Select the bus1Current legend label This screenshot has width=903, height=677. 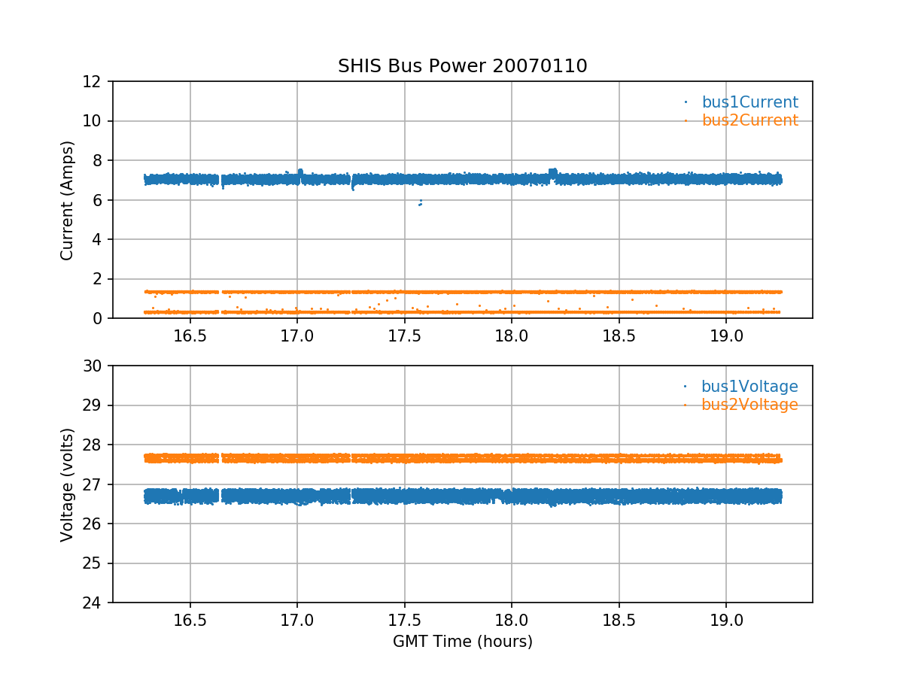(749, 102)
